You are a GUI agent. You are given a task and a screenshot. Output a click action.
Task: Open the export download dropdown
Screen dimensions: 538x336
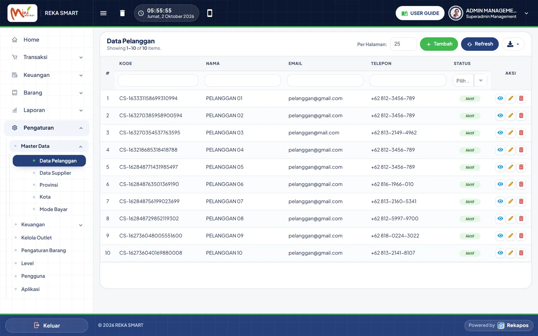click(513, 44)
